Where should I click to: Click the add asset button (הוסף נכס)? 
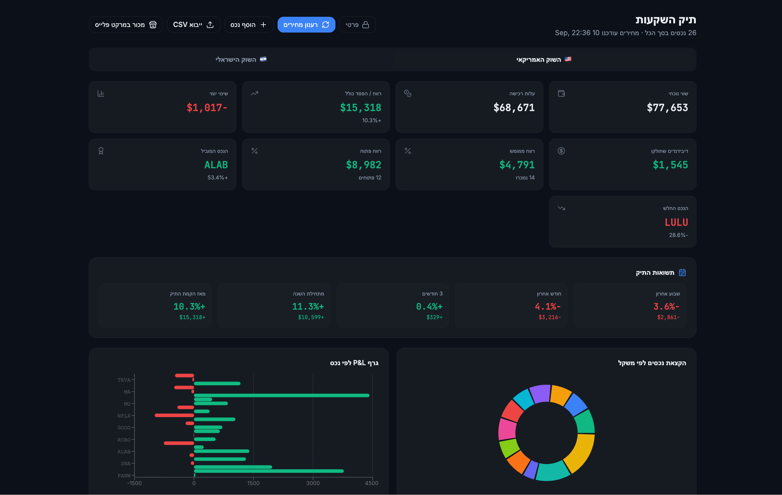pos(249,25)
